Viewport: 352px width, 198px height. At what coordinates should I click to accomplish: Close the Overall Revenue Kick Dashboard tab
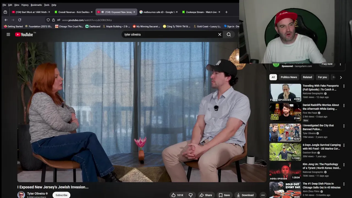pos(92,12)
